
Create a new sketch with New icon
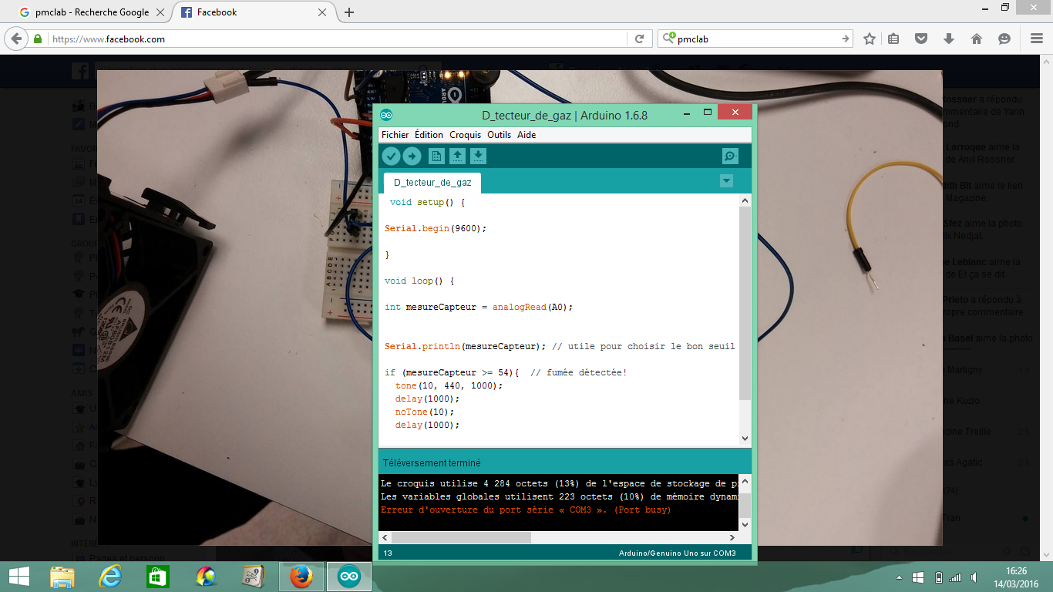point(436,156)
